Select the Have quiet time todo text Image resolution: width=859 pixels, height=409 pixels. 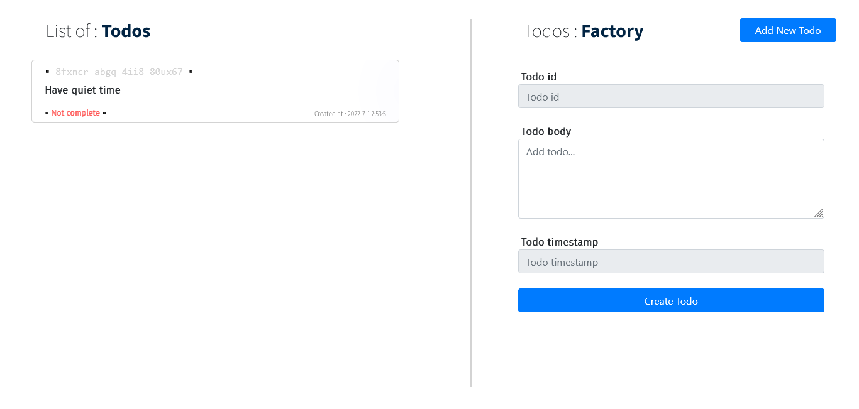[x=82, y=90]
